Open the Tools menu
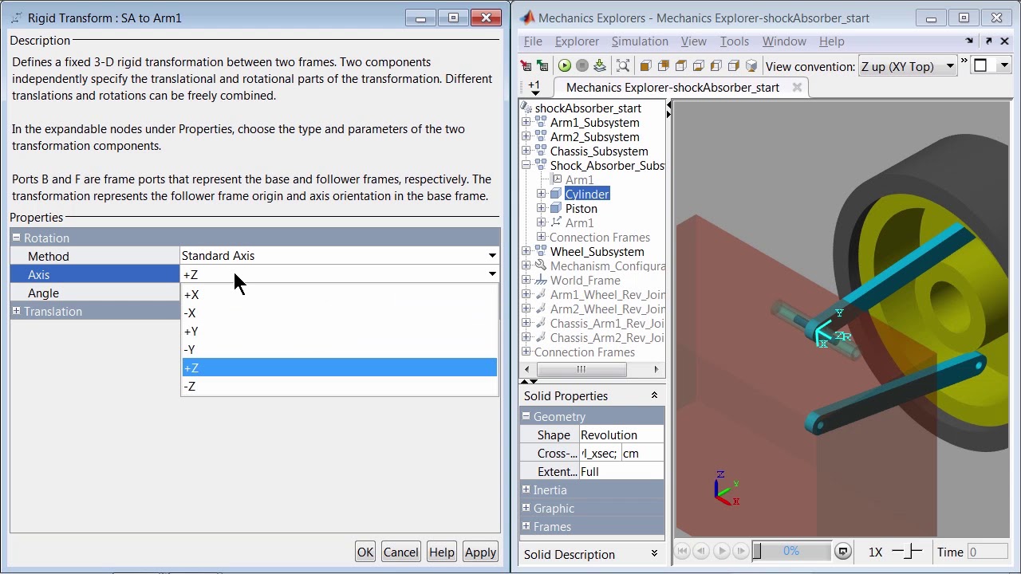The height and width of the screenshot is (574, 1021). pos(734,41)
